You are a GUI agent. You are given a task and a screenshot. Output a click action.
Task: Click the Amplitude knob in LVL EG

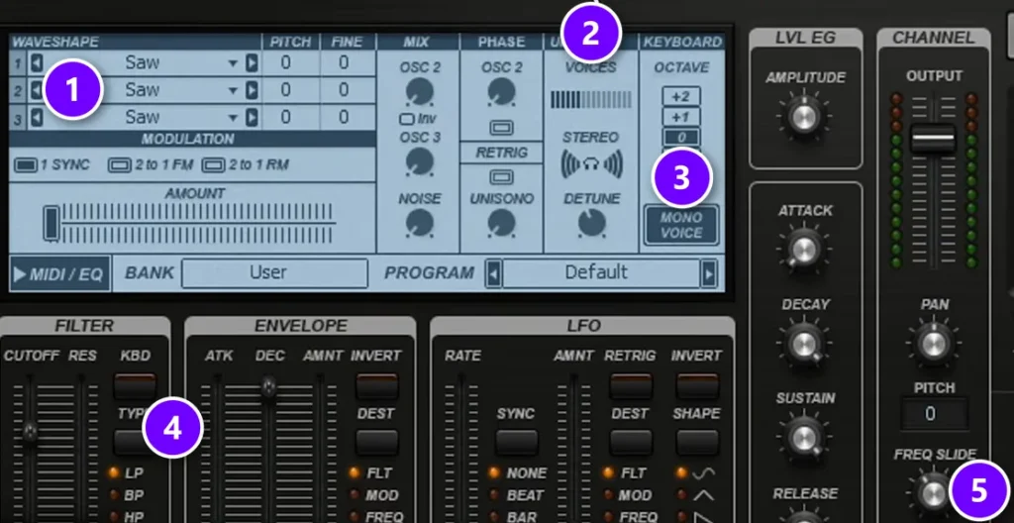[x=804, y=118]
